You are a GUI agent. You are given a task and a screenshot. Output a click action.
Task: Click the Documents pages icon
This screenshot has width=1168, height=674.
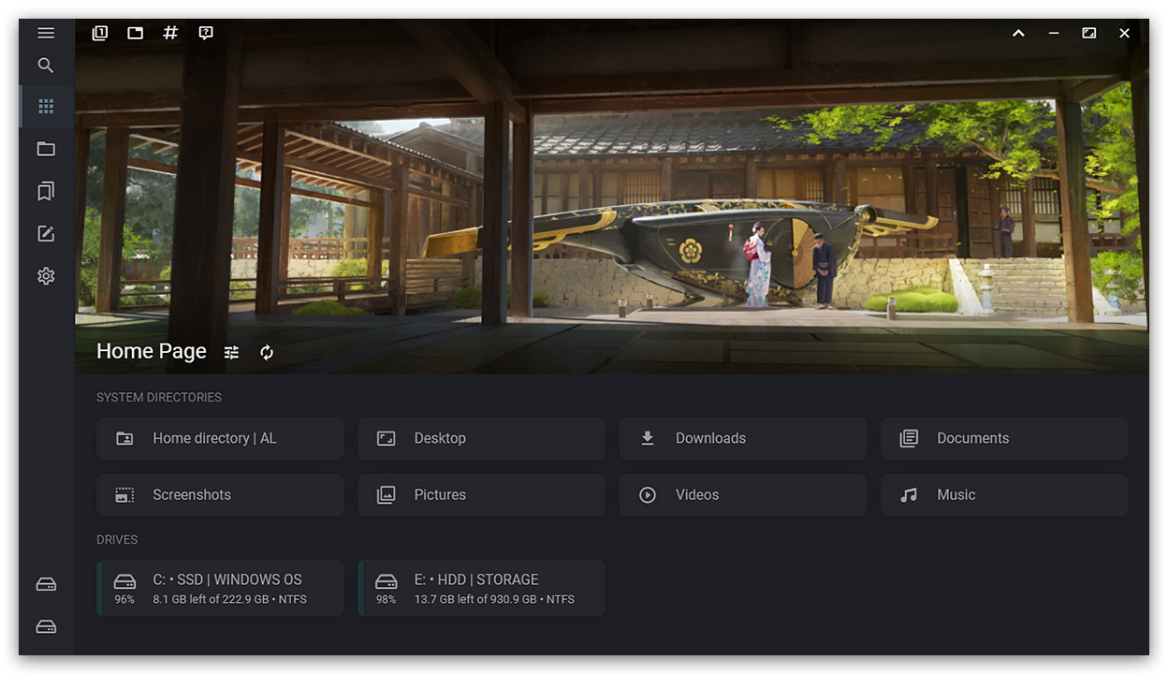[x=909, y=438]
